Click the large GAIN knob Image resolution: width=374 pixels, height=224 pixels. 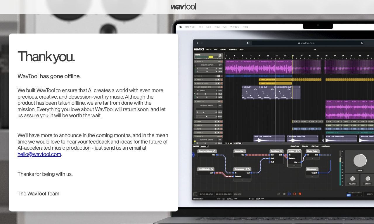coord(360,161)
